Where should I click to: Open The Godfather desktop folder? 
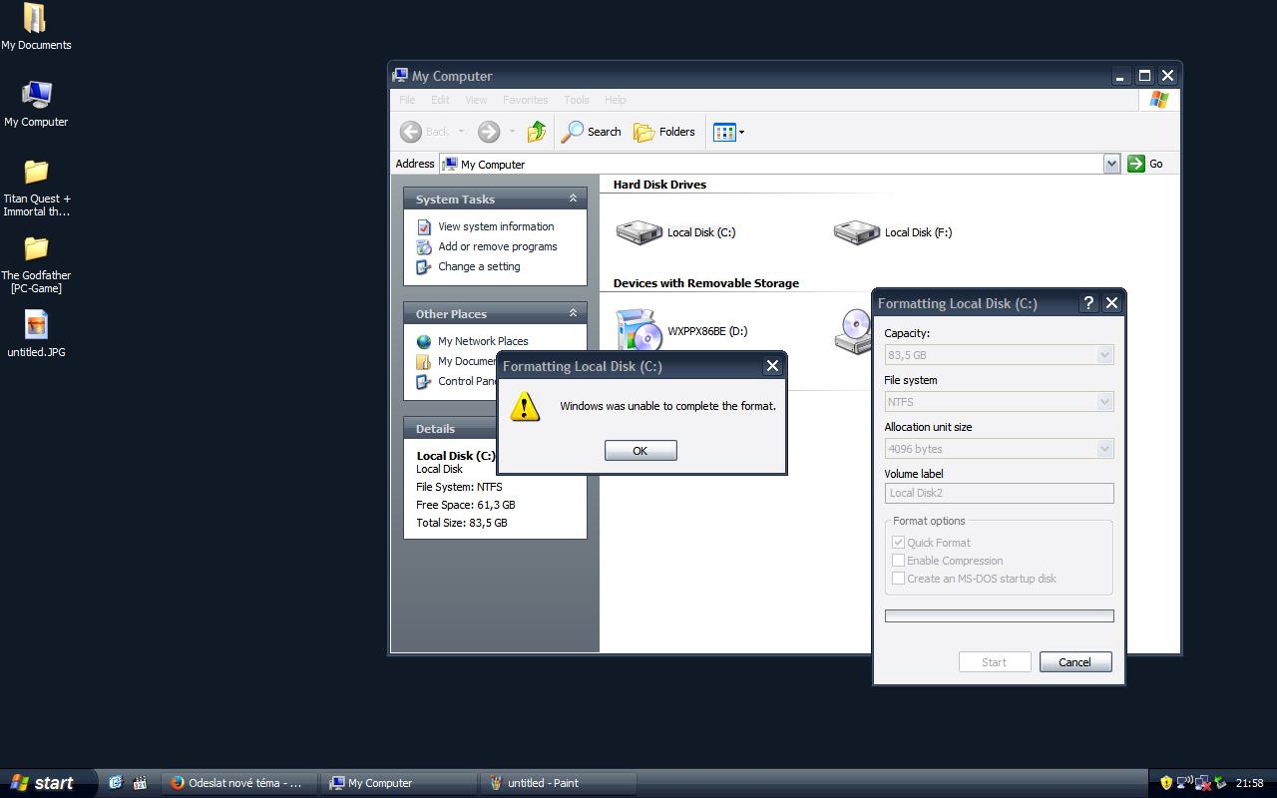(x=36, y=249)
